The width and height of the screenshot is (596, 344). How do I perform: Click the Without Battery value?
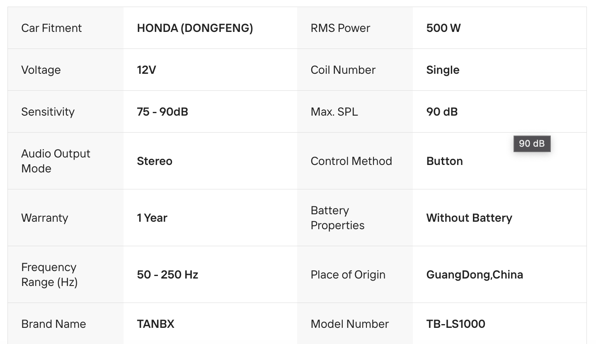tap(469, 218)
